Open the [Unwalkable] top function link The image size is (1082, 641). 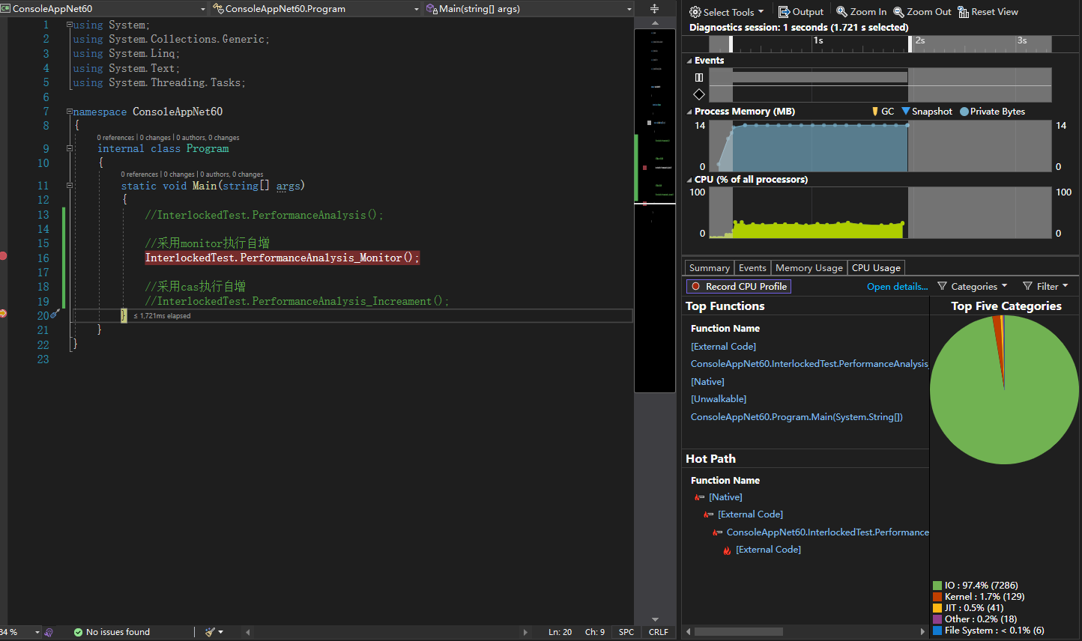[719, 399]
